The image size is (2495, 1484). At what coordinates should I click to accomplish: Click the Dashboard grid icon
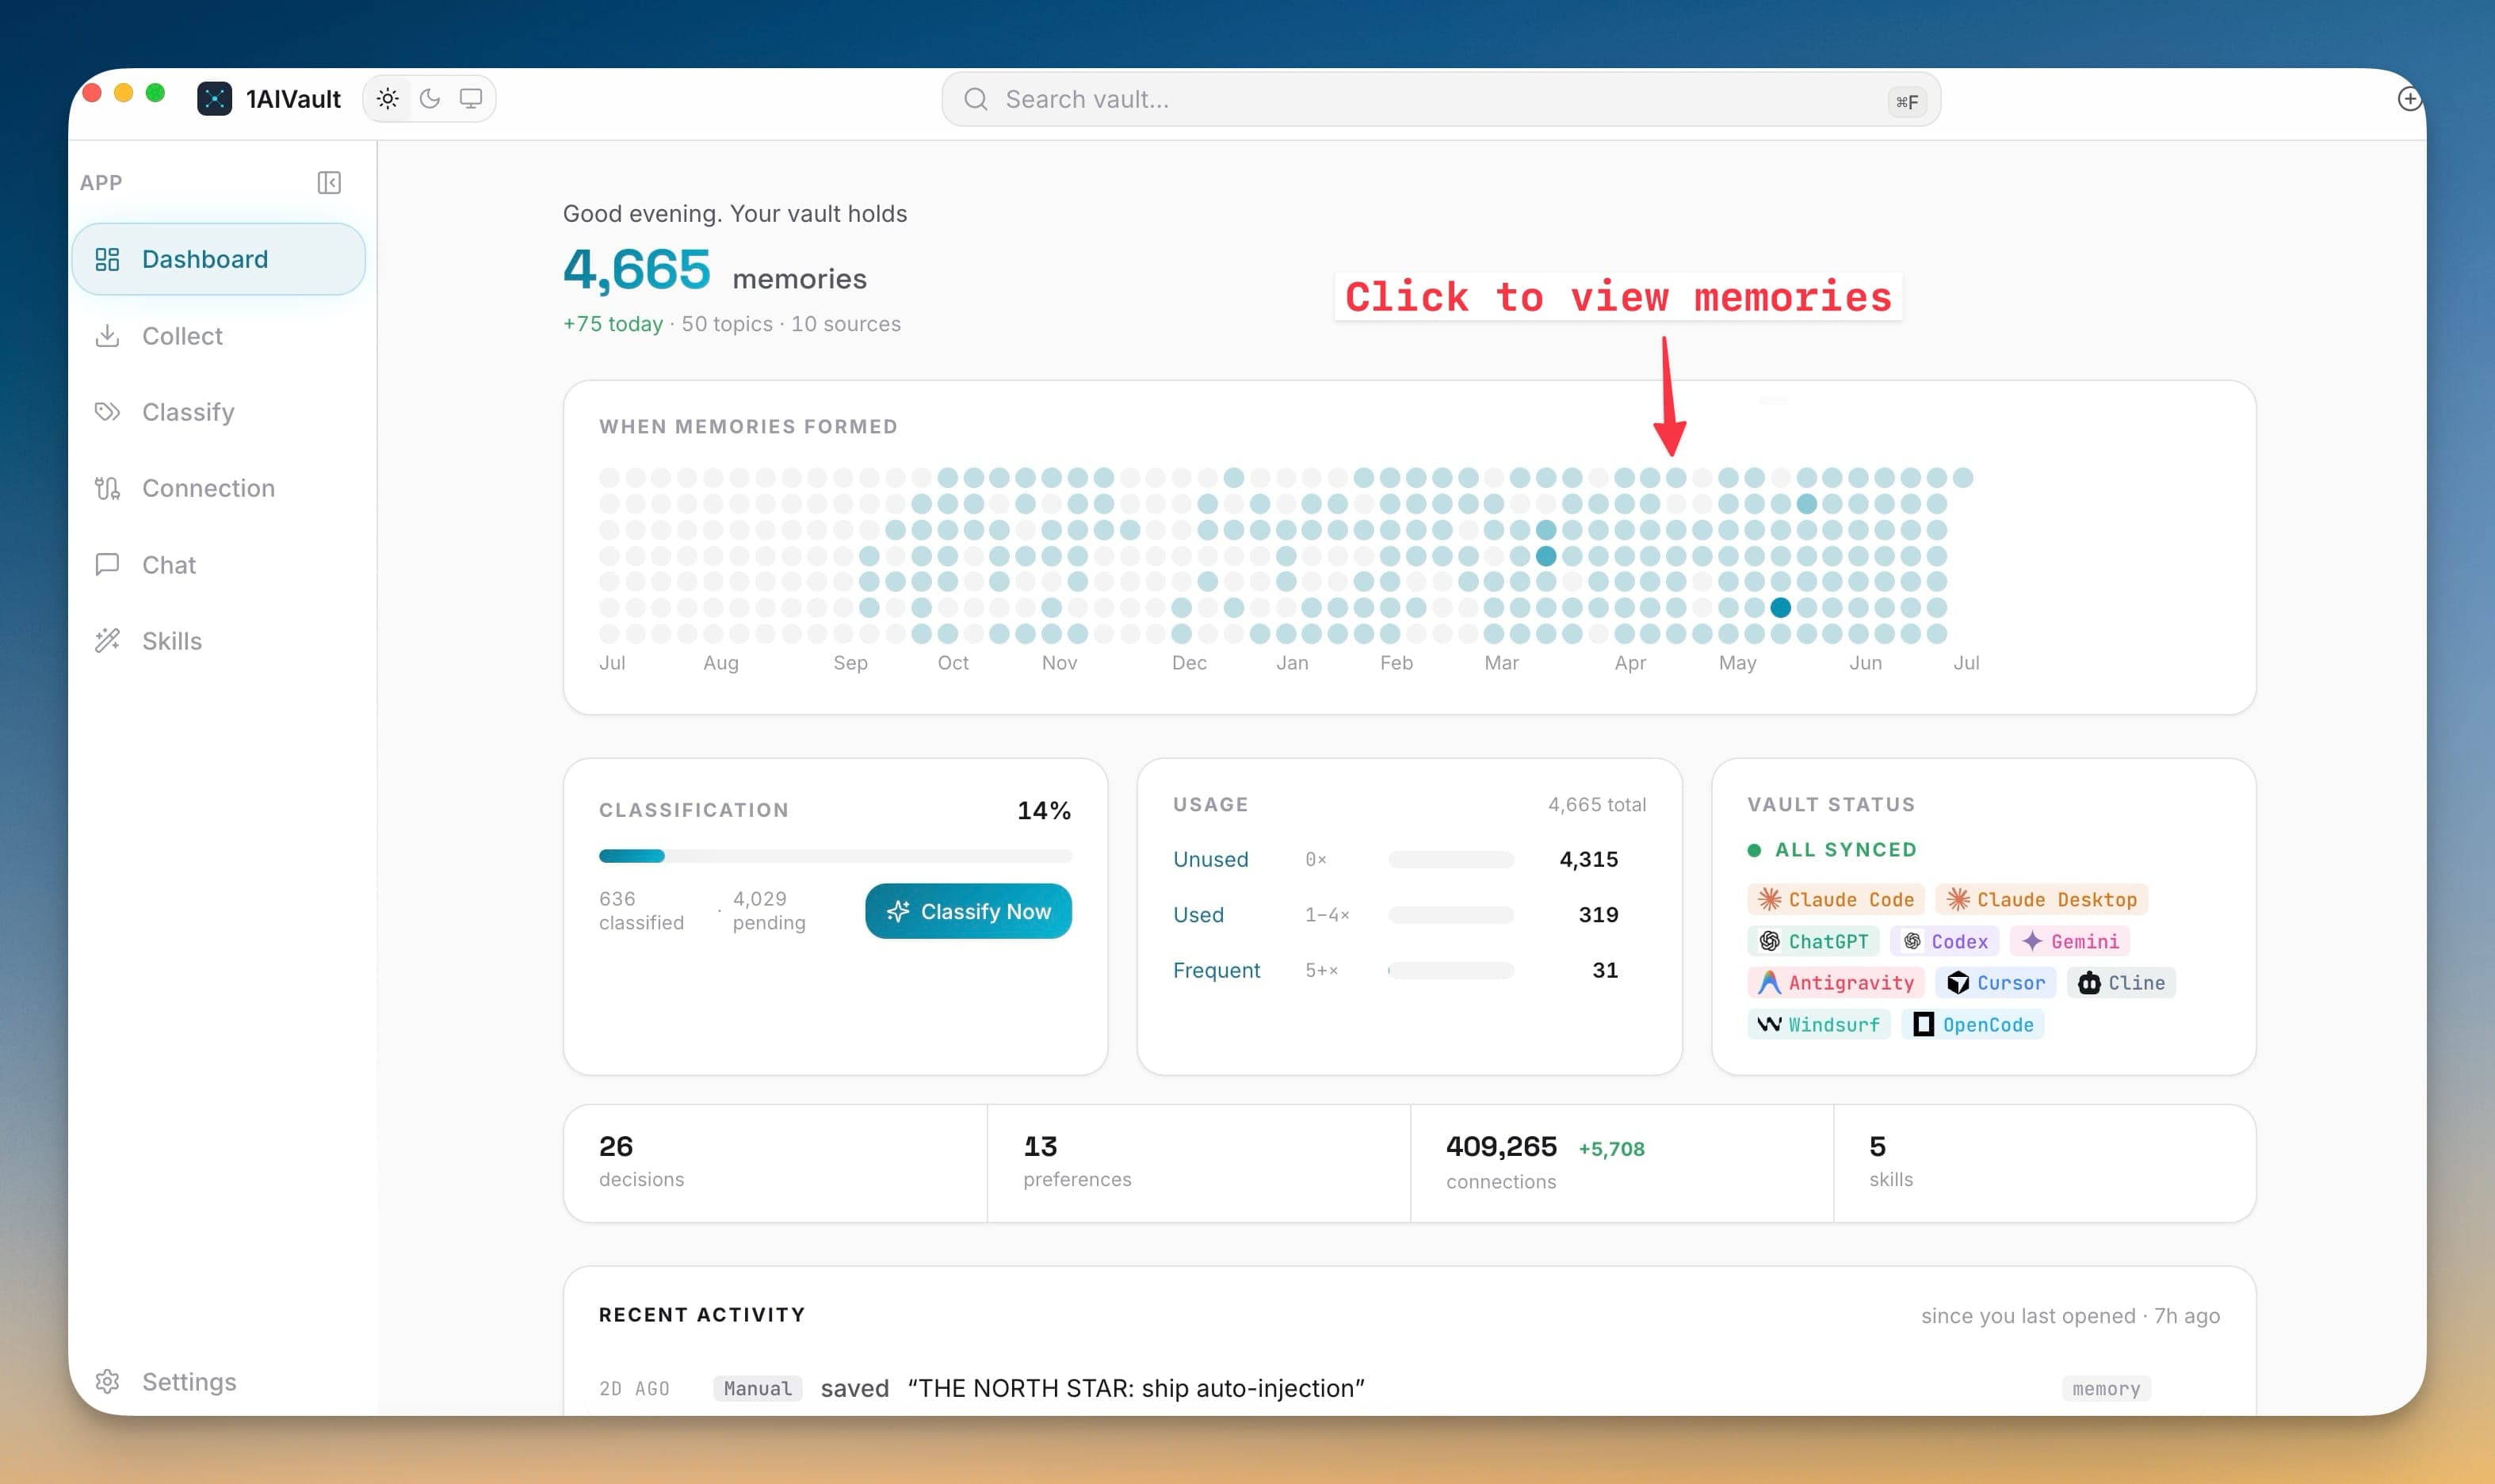tap(107, 259)
